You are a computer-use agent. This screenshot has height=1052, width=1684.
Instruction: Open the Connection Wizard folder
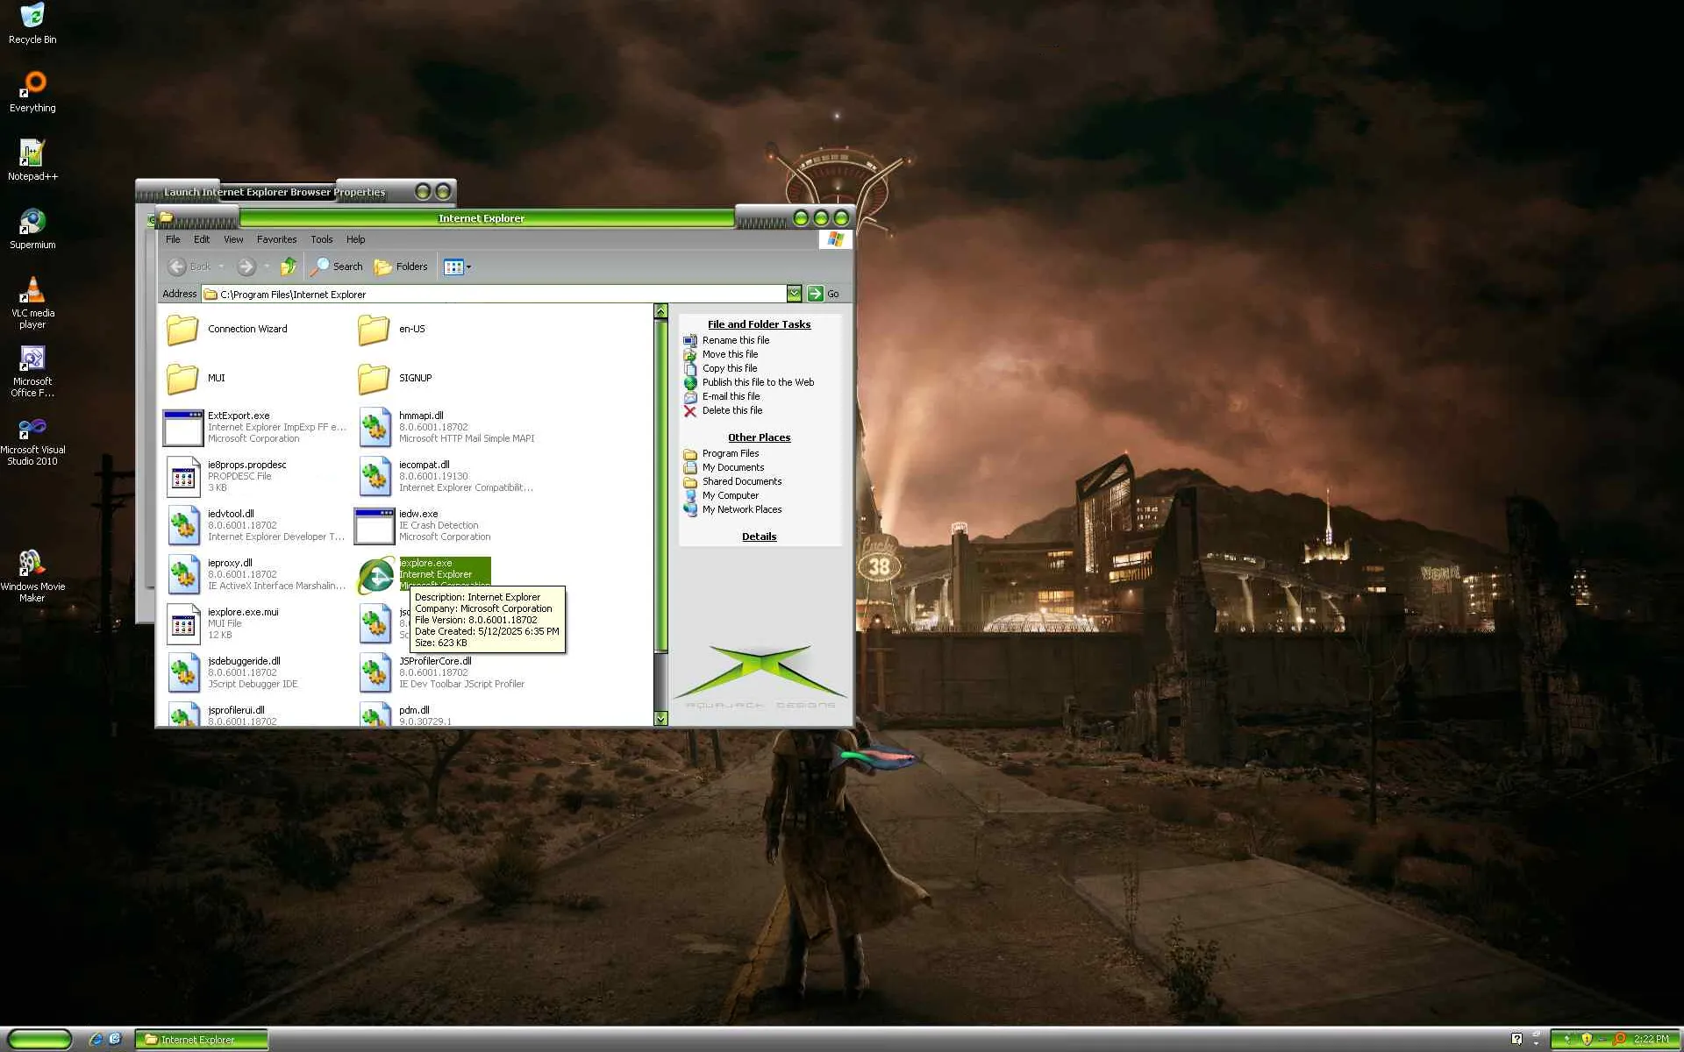pos(183,329)
